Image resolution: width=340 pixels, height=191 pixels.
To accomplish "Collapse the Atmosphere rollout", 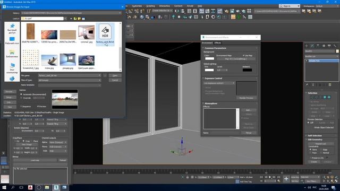I will pyautogui.click(x=211, y=103).
